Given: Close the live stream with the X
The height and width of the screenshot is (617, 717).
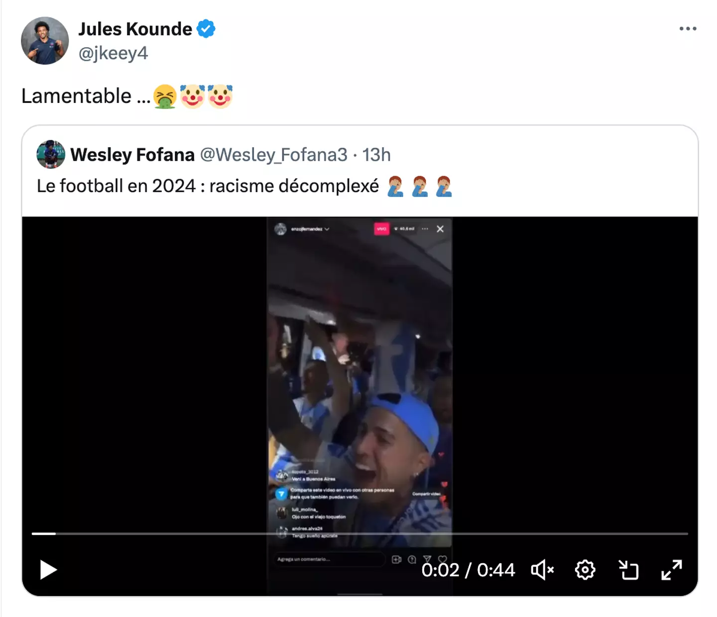Looking at the screenshot, I should point(440,229).
